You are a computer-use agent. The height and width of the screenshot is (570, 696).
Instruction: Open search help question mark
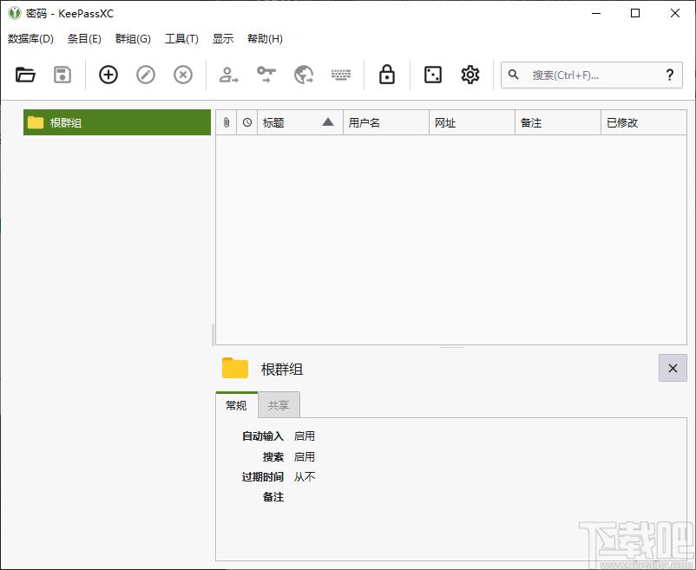click(670, 75)
